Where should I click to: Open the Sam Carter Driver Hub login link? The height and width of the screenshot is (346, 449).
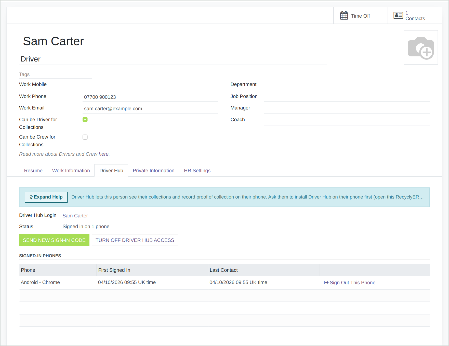(75, 216)
